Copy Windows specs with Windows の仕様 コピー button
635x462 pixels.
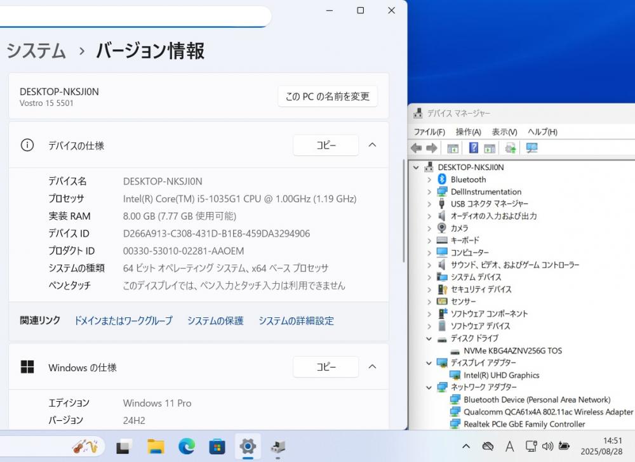[x=326, y=367]
